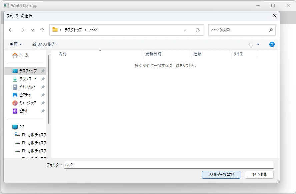Open the 整理 menu
The width and height of the screenshot is (296, 194).
coord(16,44)
